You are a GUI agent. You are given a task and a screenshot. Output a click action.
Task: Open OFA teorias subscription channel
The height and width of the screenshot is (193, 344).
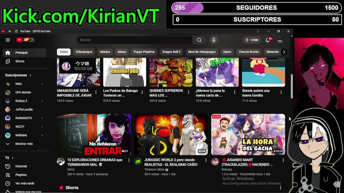25,92
